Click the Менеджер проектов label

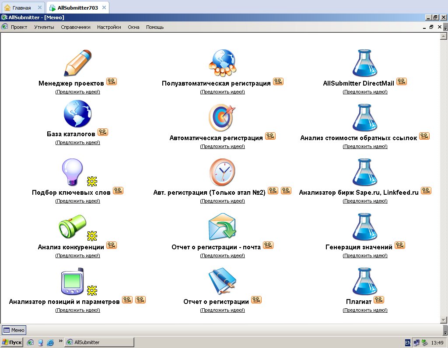tap(71, 83)
